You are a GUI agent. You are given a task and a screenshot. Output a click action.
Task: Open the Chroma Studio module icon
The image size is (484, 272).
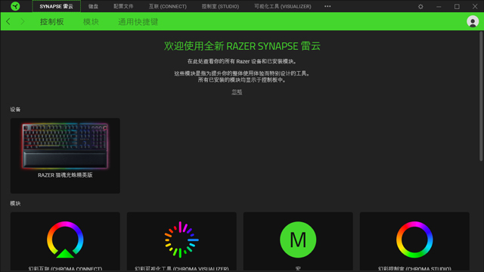tap(414, 240)
